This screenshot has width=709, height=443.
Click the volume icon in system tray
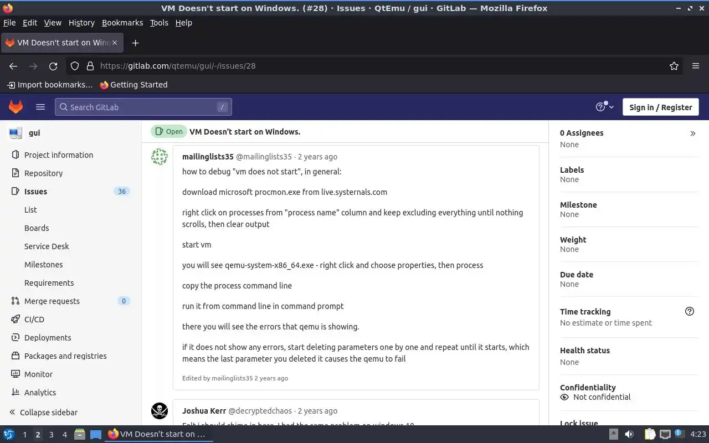(629, 434)
